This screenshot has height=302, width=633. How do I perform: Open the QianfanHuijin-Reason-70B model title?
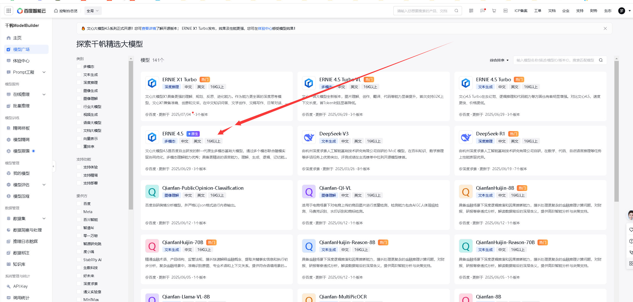tap(505, 242)
